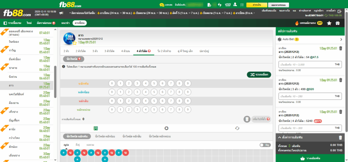348x162 pixels.
Task: Delete the 4 ตัวโต๊ด 5240 bet from the slip
Action: (341, 112)
